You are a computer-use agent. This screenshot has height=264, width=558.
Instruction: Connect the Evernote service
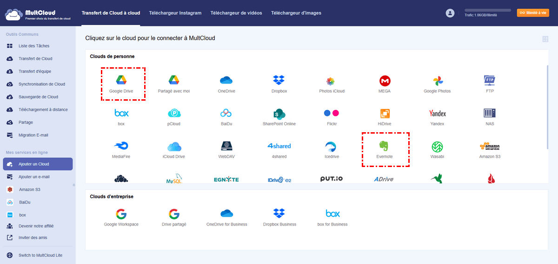(x=385, y=149)
